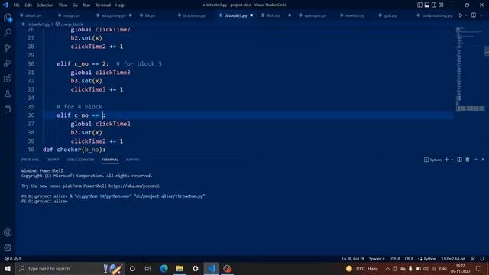This screenshot has width=489, height=275.
Task: Click the minimap code overview
Action: point(470,69)
